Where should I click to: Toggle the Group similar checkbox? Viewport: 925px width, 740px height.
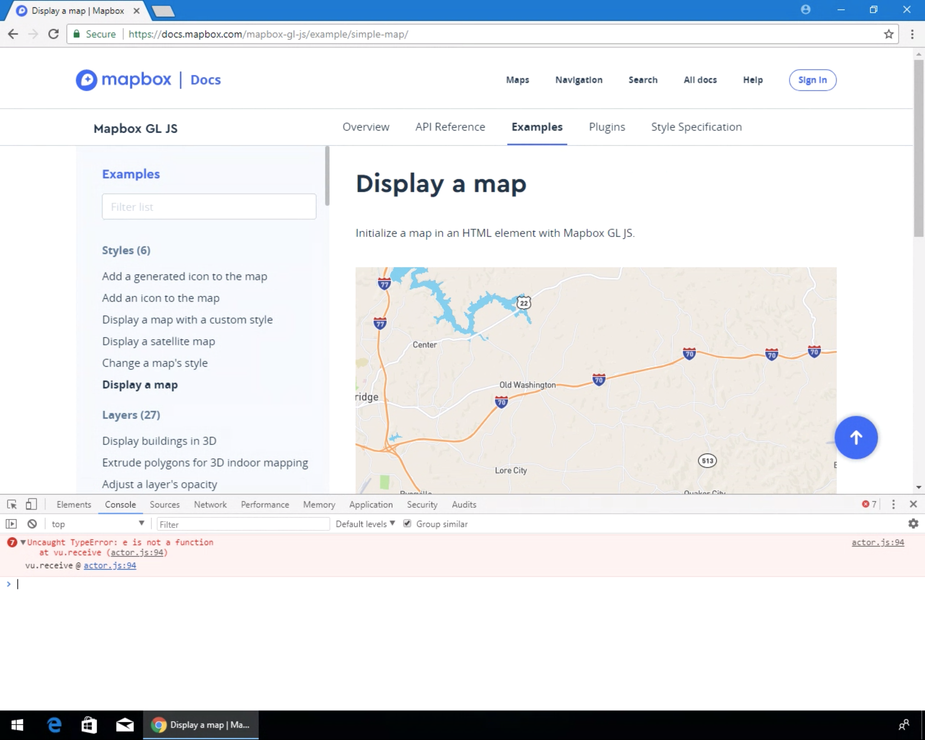pyautogui.click(x=407, y=523)
